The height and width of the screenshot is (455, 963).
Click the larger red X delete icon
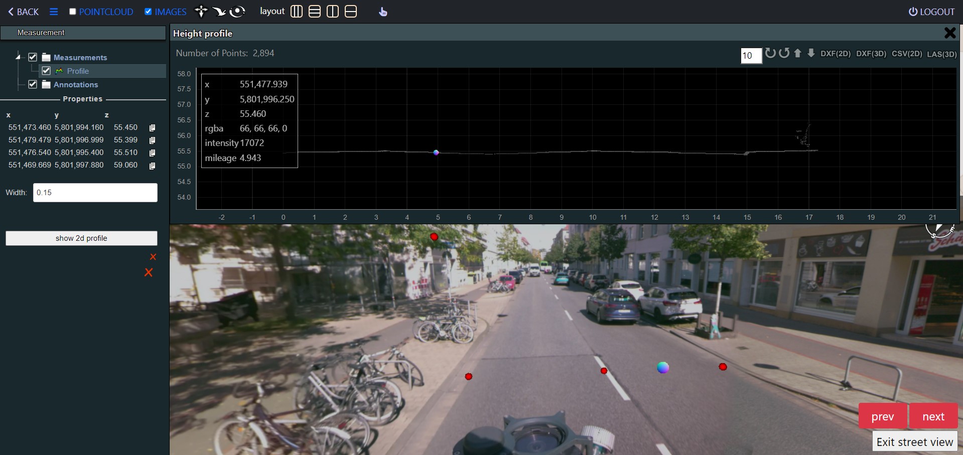149,272
